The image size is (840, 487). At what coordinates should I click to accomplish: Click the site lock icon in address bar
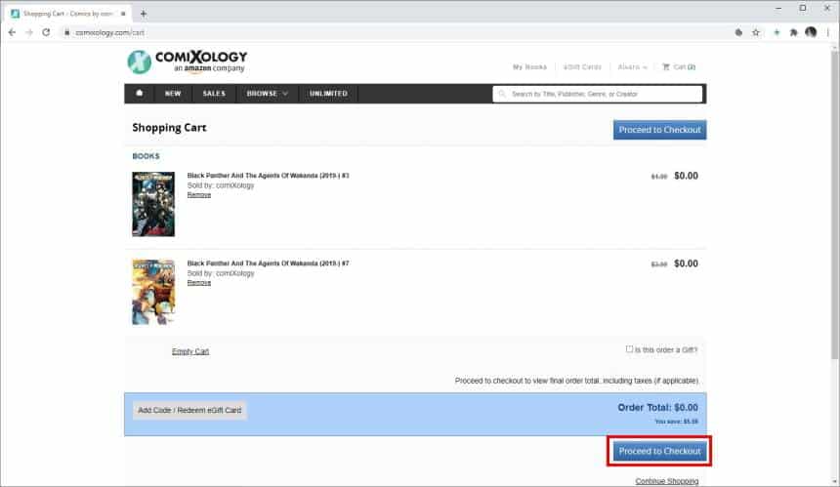(x=67, y=32)
